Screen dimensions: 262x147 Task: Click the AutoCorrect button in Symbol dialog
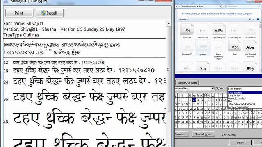coord(182,134)
